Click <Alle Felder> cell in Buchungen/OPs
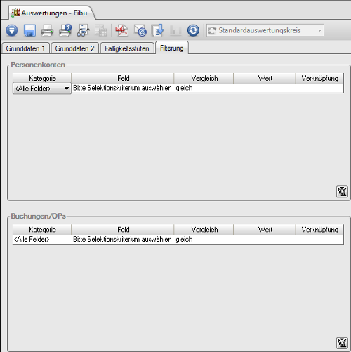 click(42, 240)
